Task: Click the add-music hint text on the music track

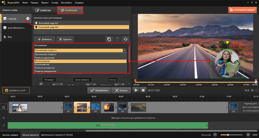Action: click(133, 118)
